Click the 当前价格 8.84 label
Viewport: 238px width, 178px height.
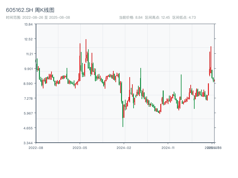pos(131,18)
